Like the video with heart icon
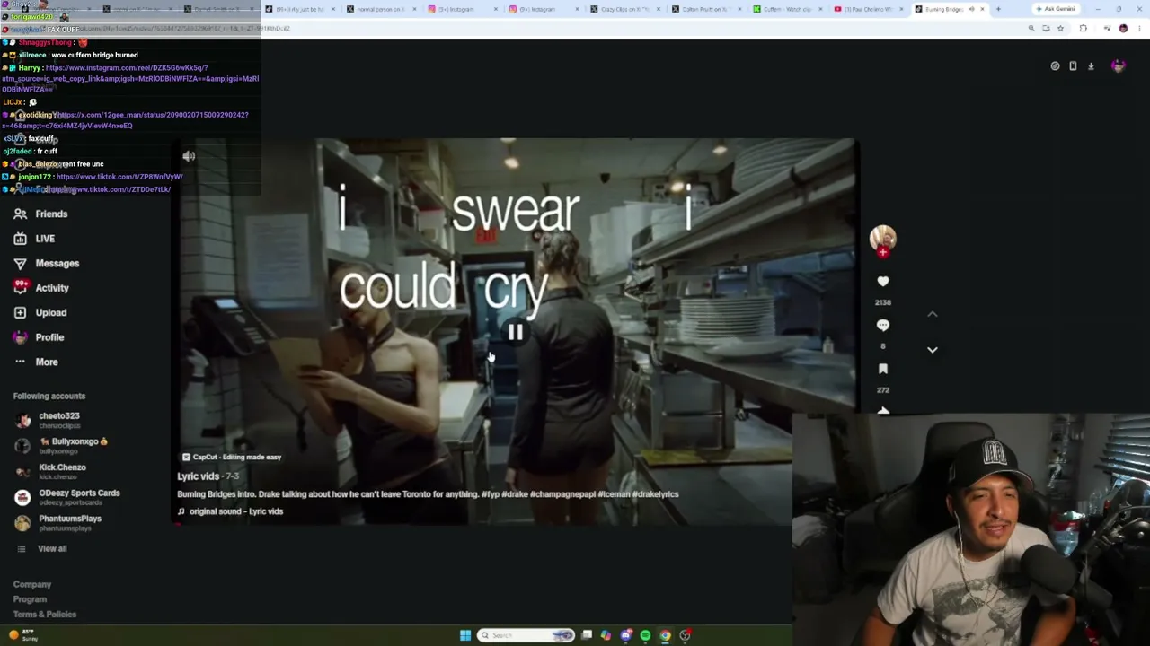Screen dimensions: 1150x646 (x=883, y=282)
